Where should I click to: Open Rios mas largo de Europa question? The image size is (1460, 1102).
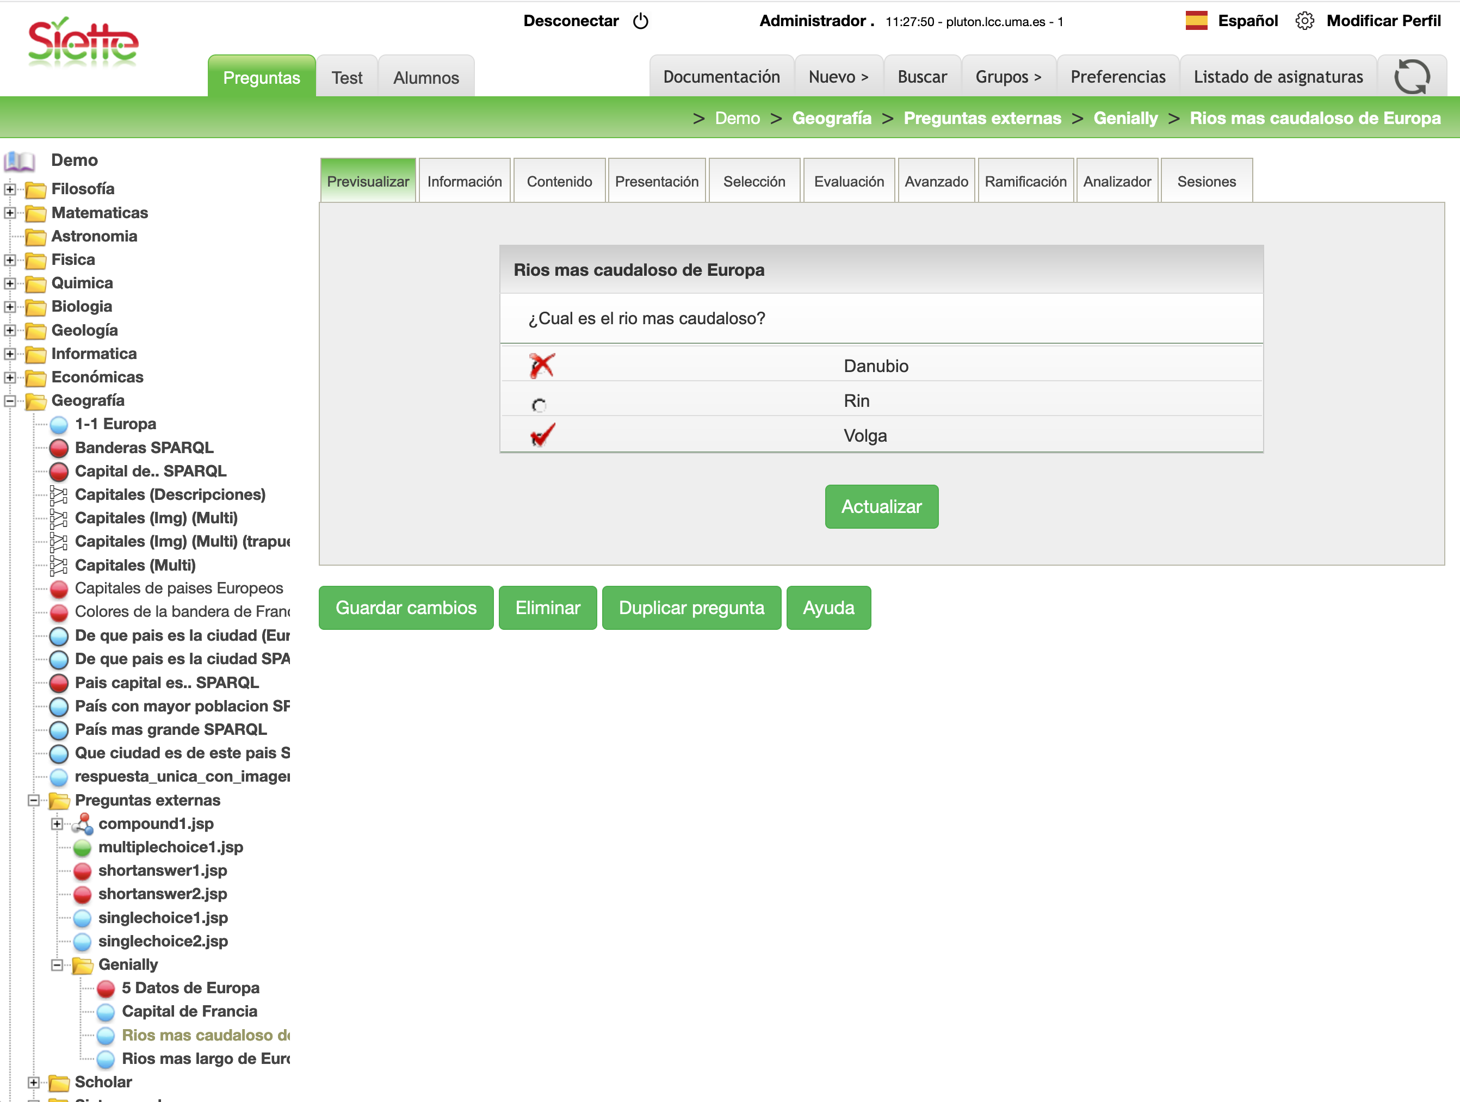click(x=205, y=1058)
